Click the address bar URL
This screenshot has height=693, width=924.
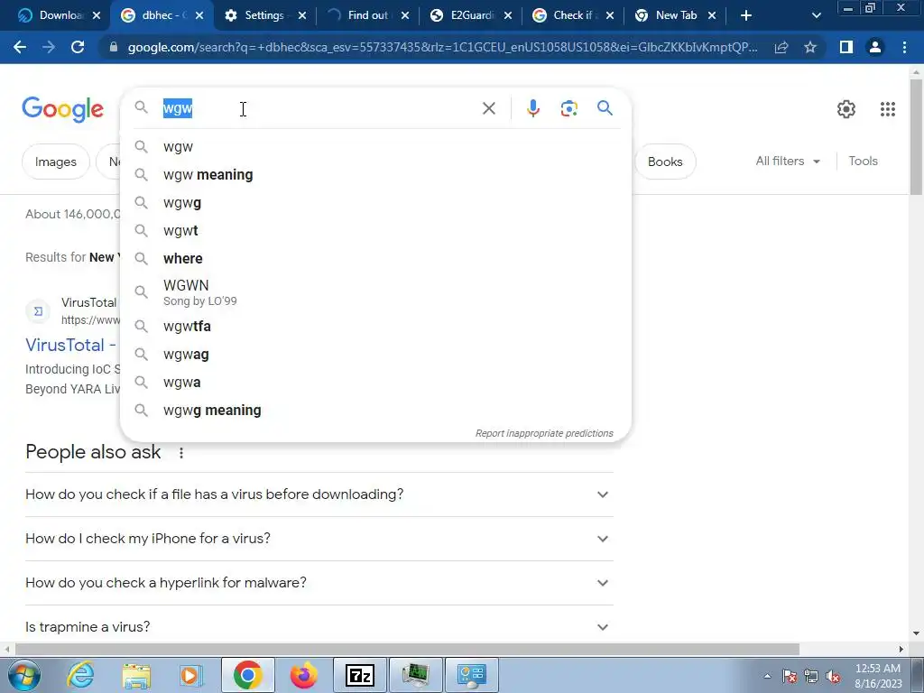tap(442, 47)
